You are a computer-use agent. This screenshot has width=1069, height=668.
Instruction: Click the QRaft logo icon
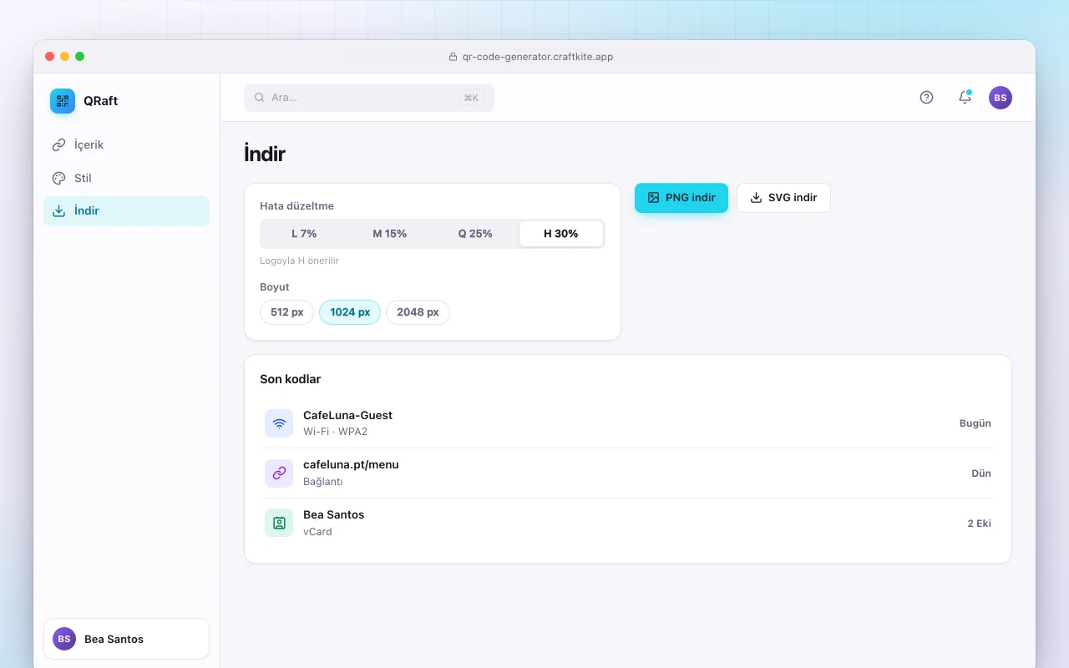coord(63,101)
